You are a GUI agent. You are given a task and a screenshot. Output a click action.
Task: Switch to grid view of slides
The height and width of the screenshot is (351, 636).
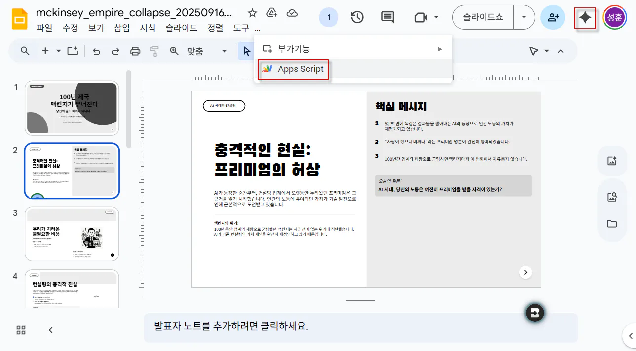click(x=21, y=330)
